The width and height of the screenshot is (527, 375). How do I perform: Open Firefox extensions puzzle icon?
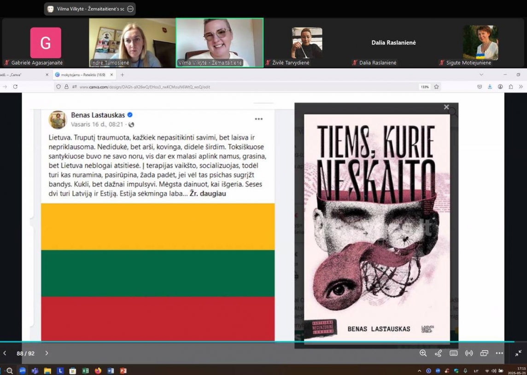click(510, 87)
